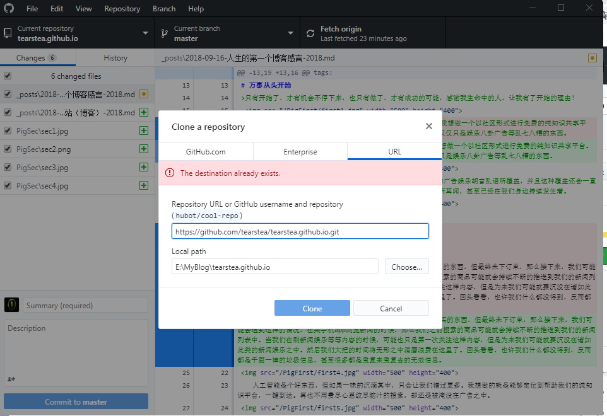
Task: Click the Commit to master button
Action: 76,402
